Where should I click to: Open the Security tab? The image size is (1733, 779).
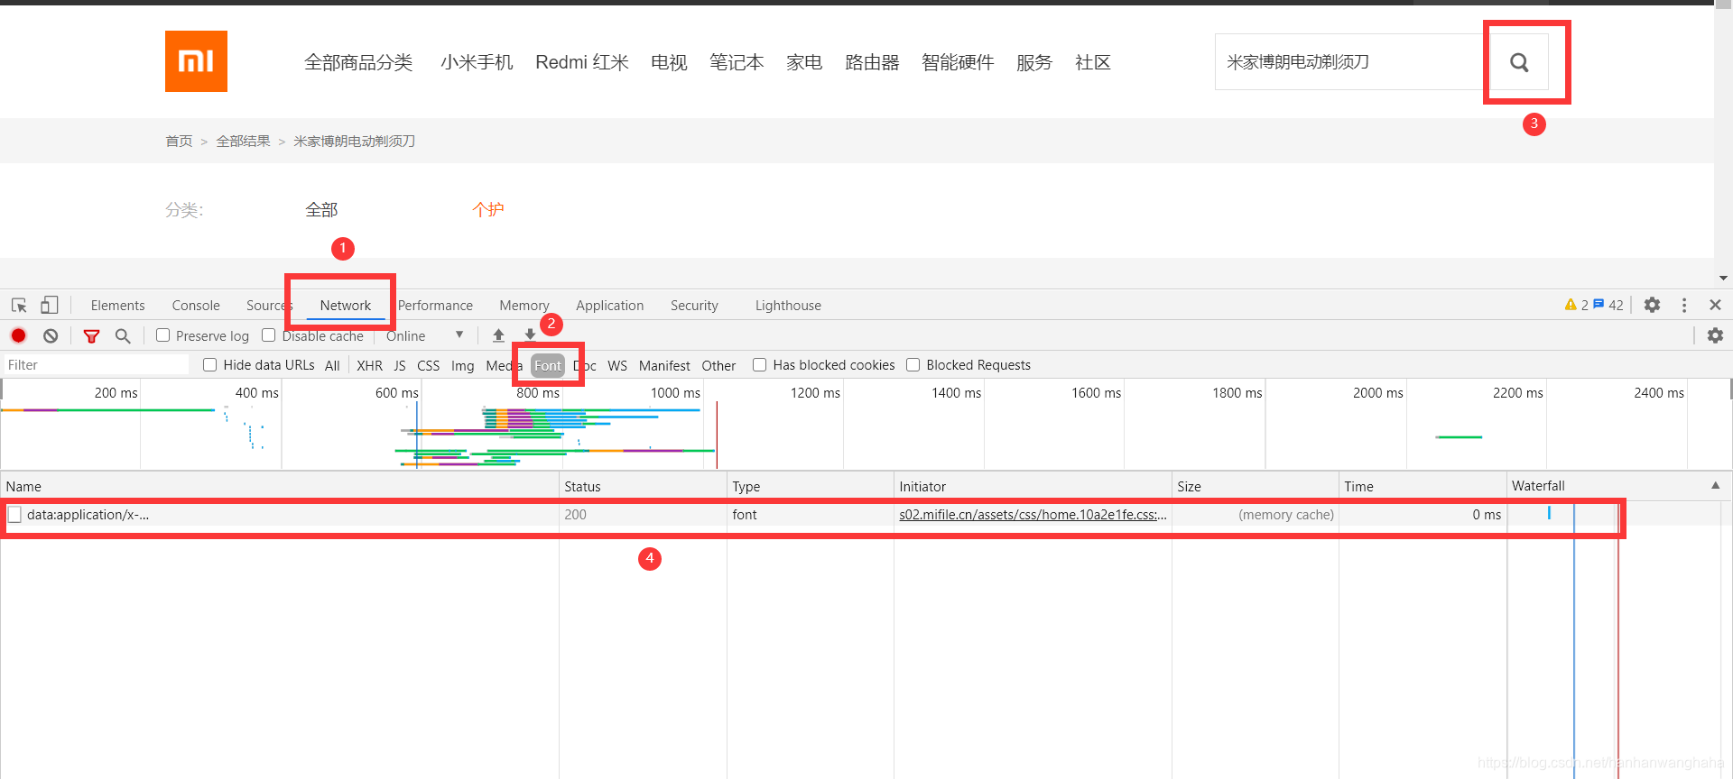(694, 306)
